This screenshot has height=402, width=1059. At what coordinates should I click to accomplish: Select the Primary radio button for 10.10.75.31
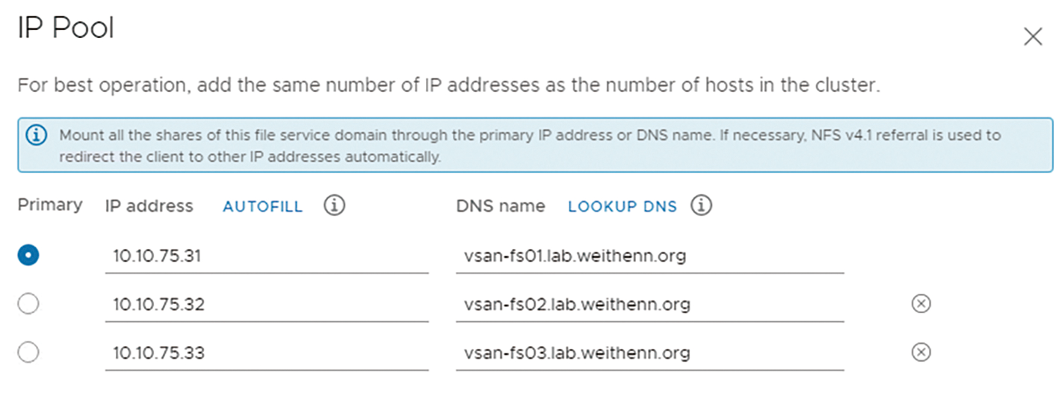(x=28, y=256)
